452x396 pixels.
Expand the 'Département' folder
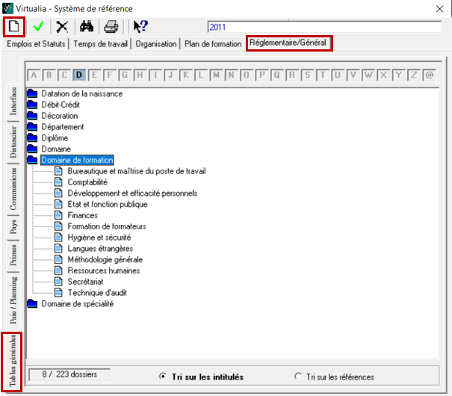coord(32,127)
